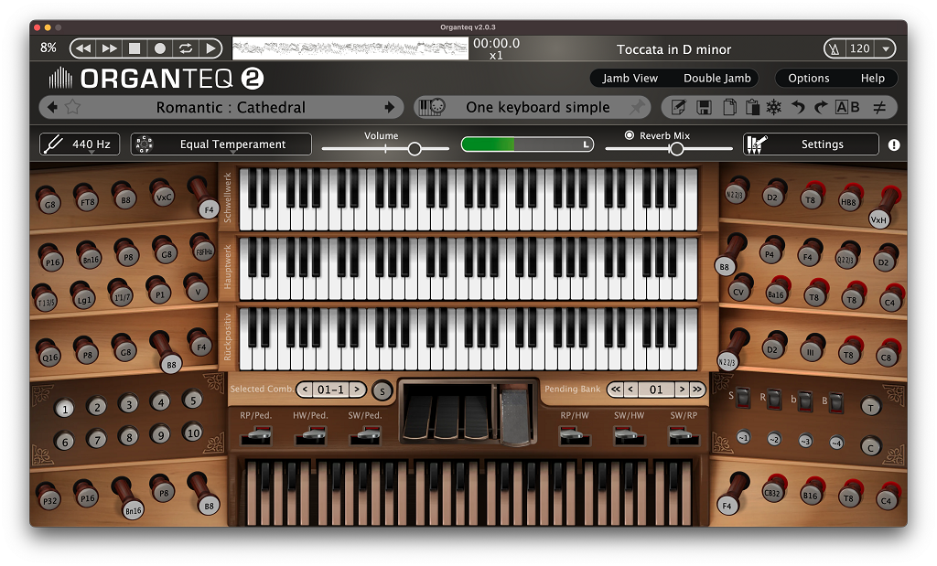Select combination piston 1
Screen dimensions: 937x566
[65, 409]
